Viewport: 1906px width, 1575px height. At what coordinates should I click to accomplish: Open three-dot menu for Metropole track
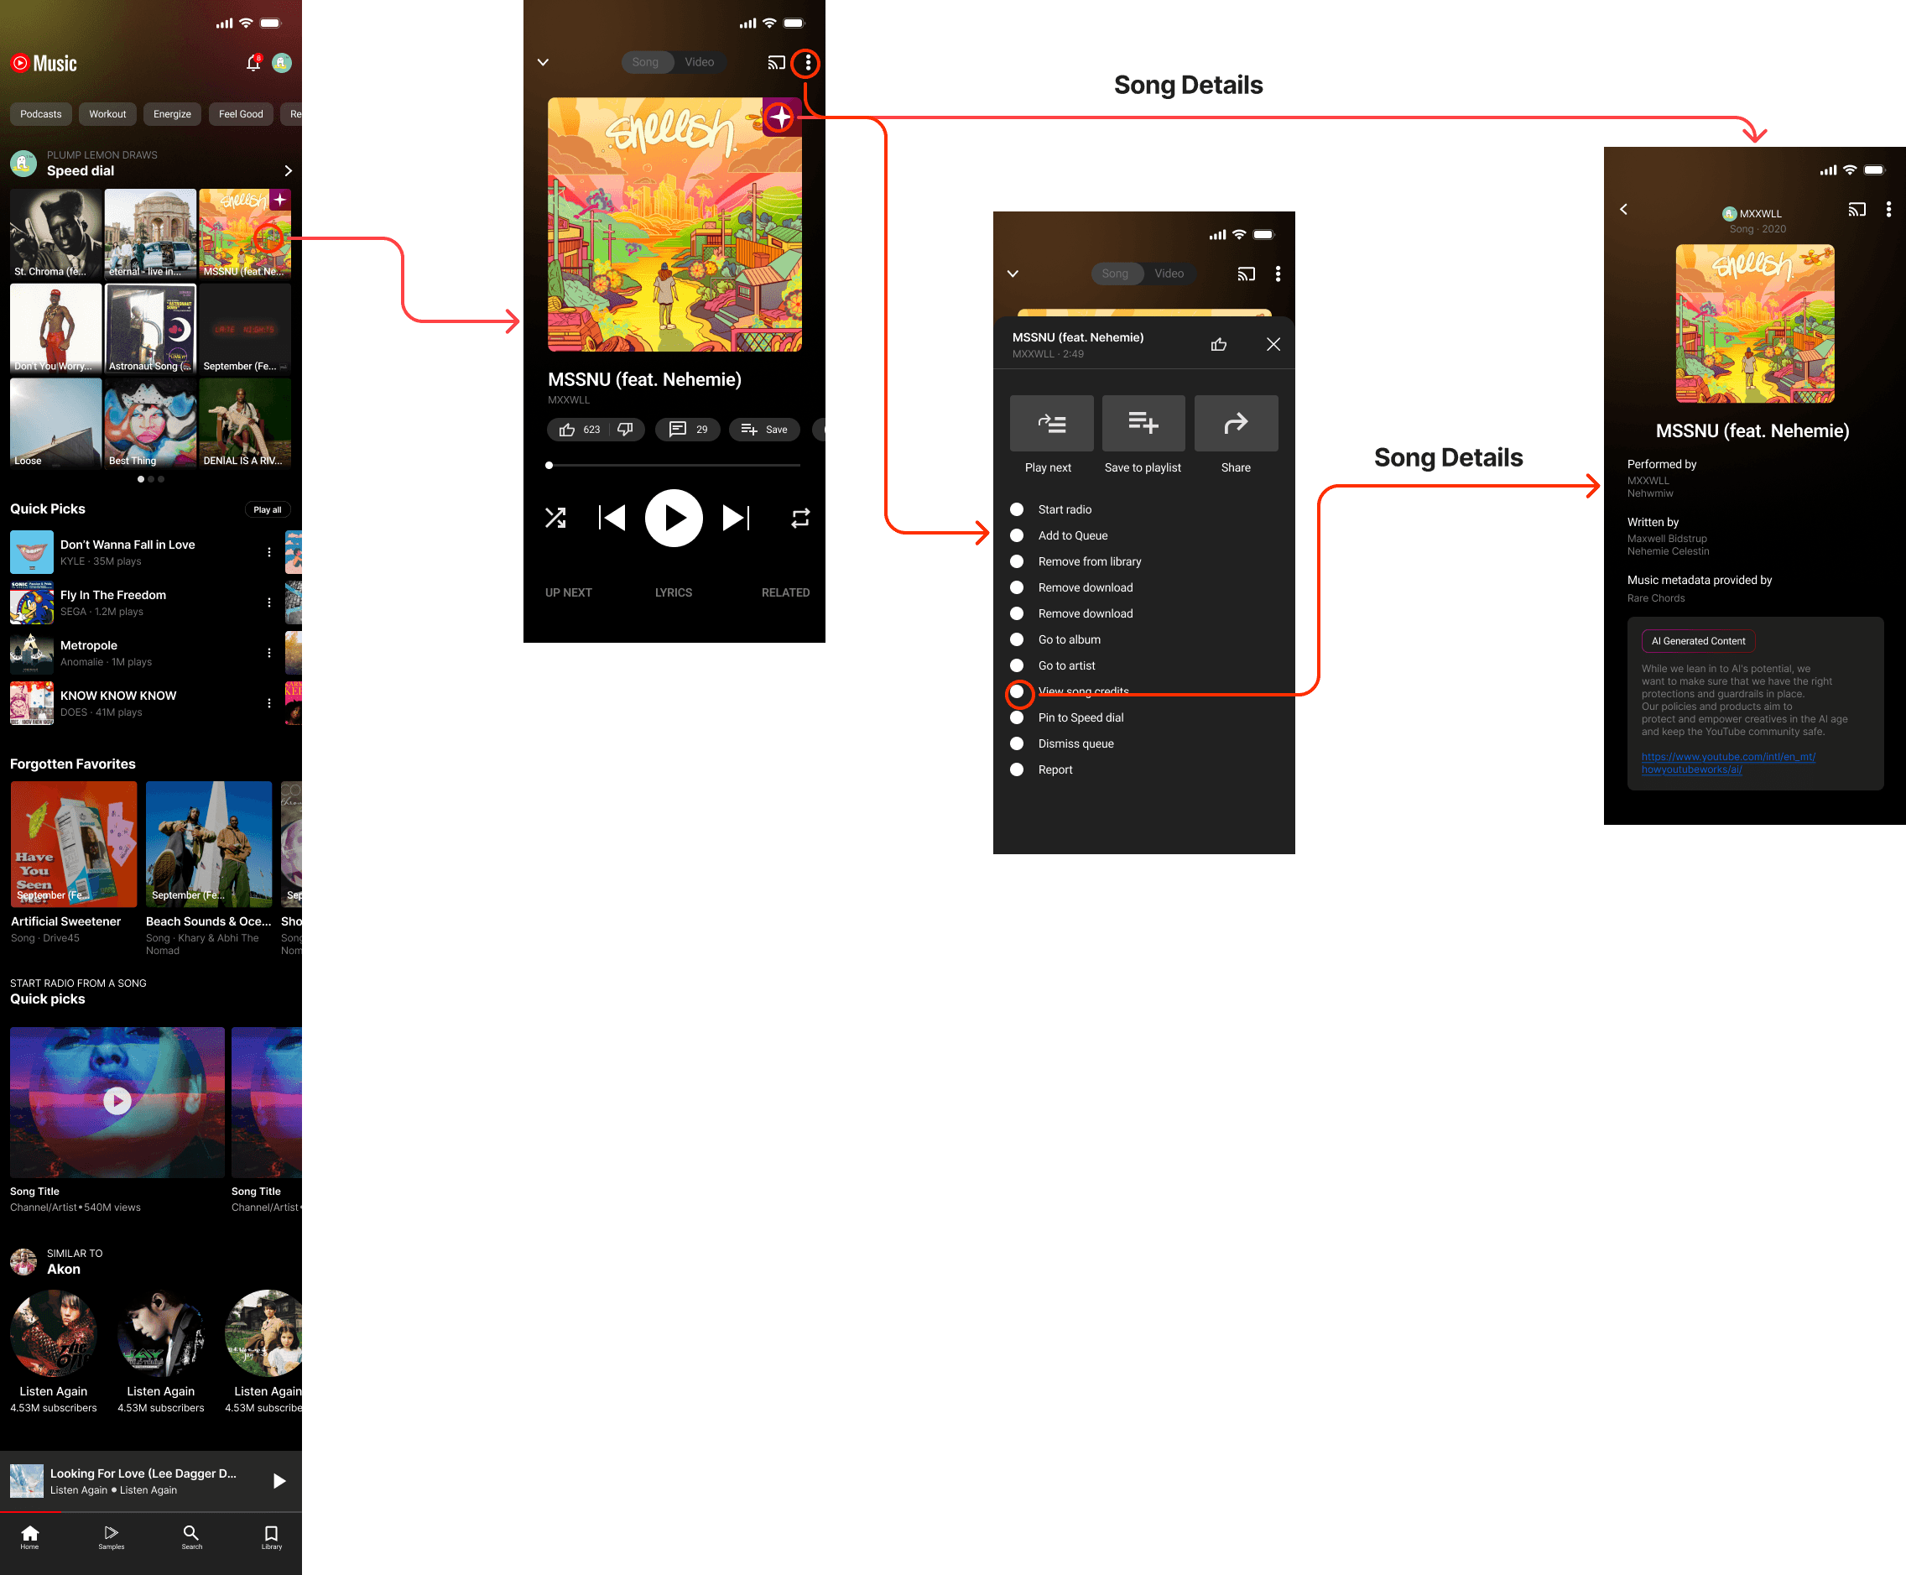pos(268,652)
